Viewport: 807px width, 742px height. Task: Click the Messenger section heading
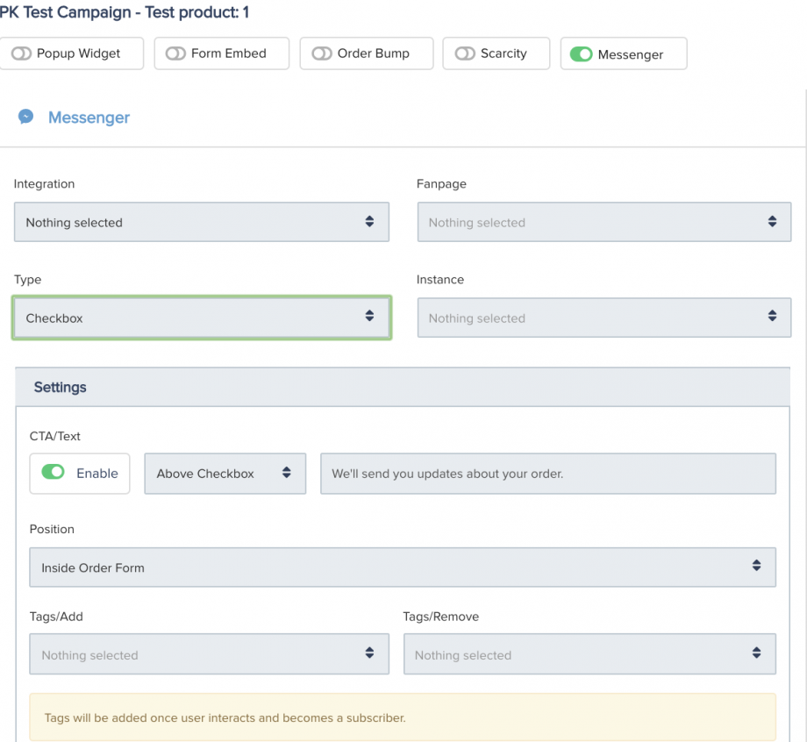click(89, 118)
